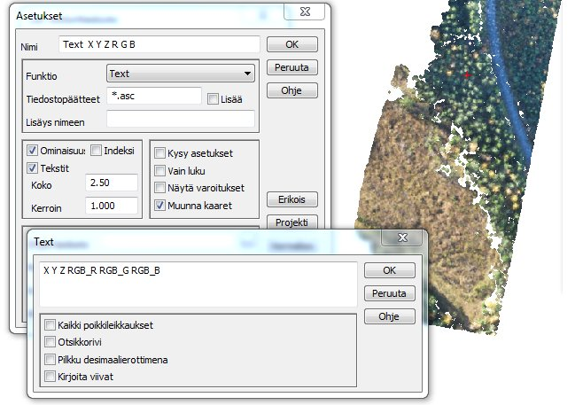Click the X Y Z RGB format text box

point(198,284)
